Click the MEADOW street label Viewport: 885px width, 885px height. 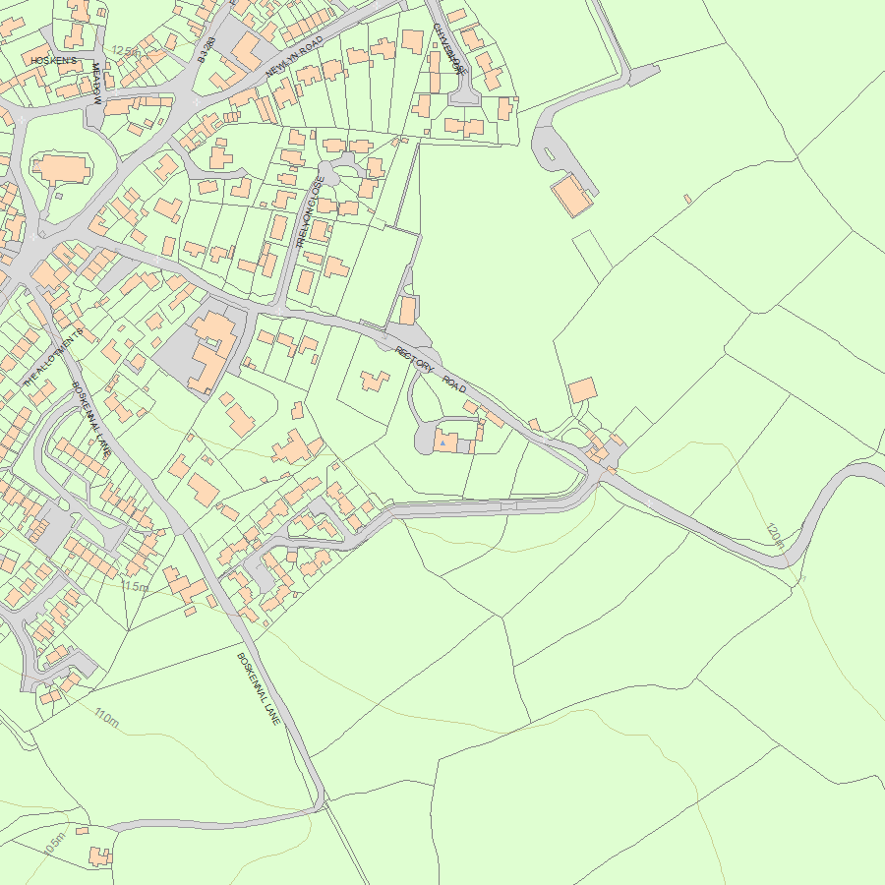coord(96,84)
